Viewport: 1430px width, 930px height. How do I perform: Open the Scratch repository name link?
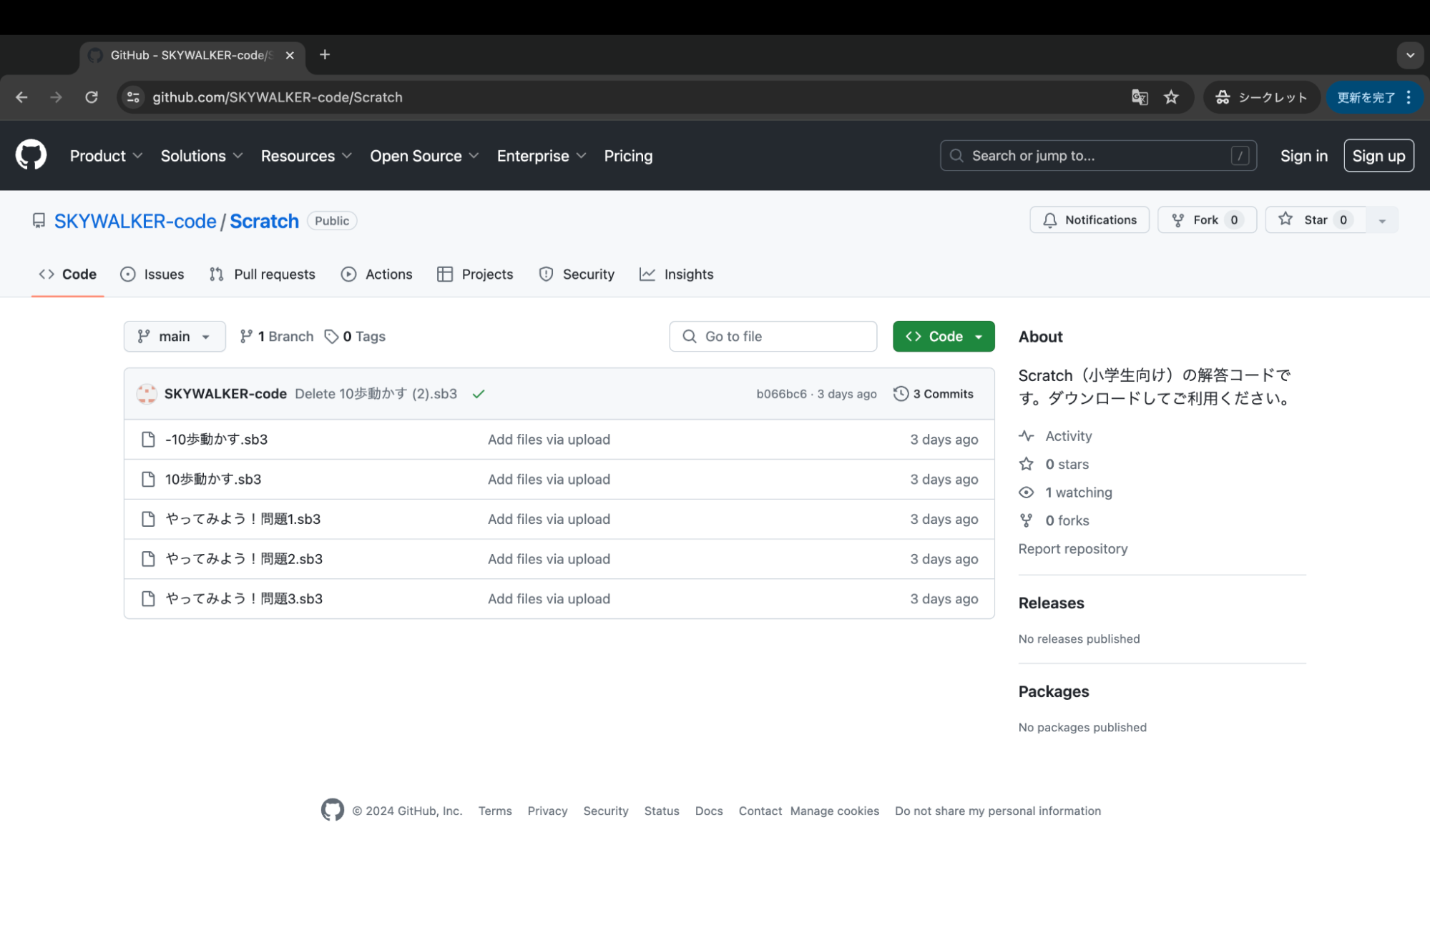point(264,221)
